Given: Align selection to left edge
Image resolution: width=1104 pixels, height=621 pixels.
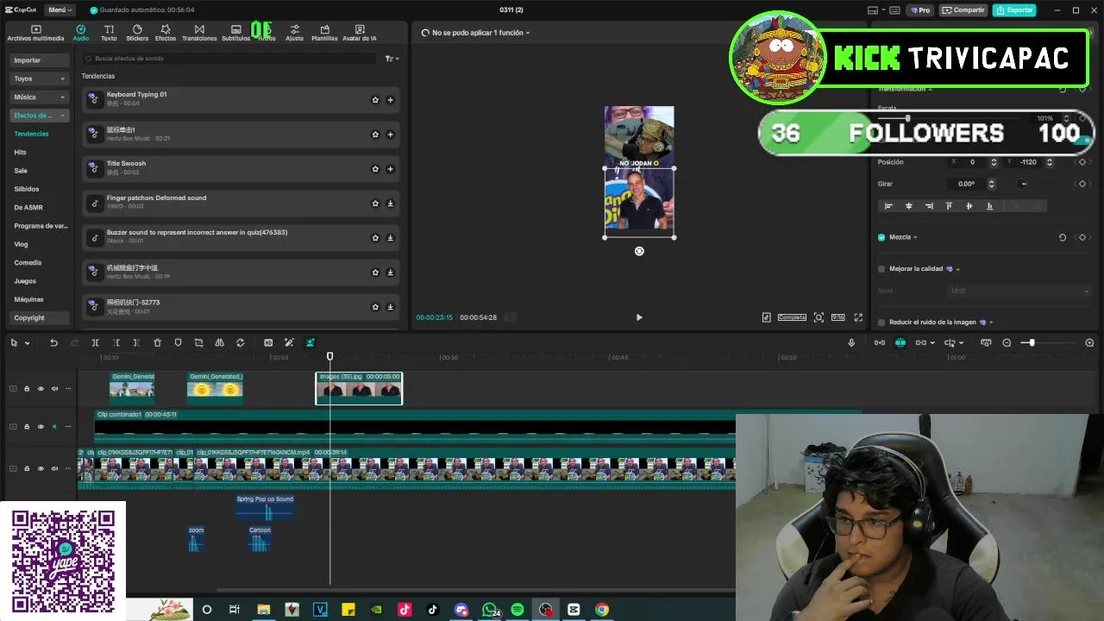Looking at the screenshot, I should [x=888, y=206].
